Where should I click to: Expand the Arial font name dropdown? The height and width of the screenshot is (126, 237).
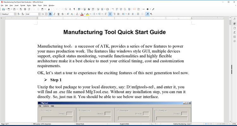coord(39,14)
